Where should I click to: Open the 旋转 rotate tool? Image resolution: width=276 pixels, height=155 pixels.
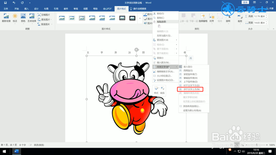(228, 18)
